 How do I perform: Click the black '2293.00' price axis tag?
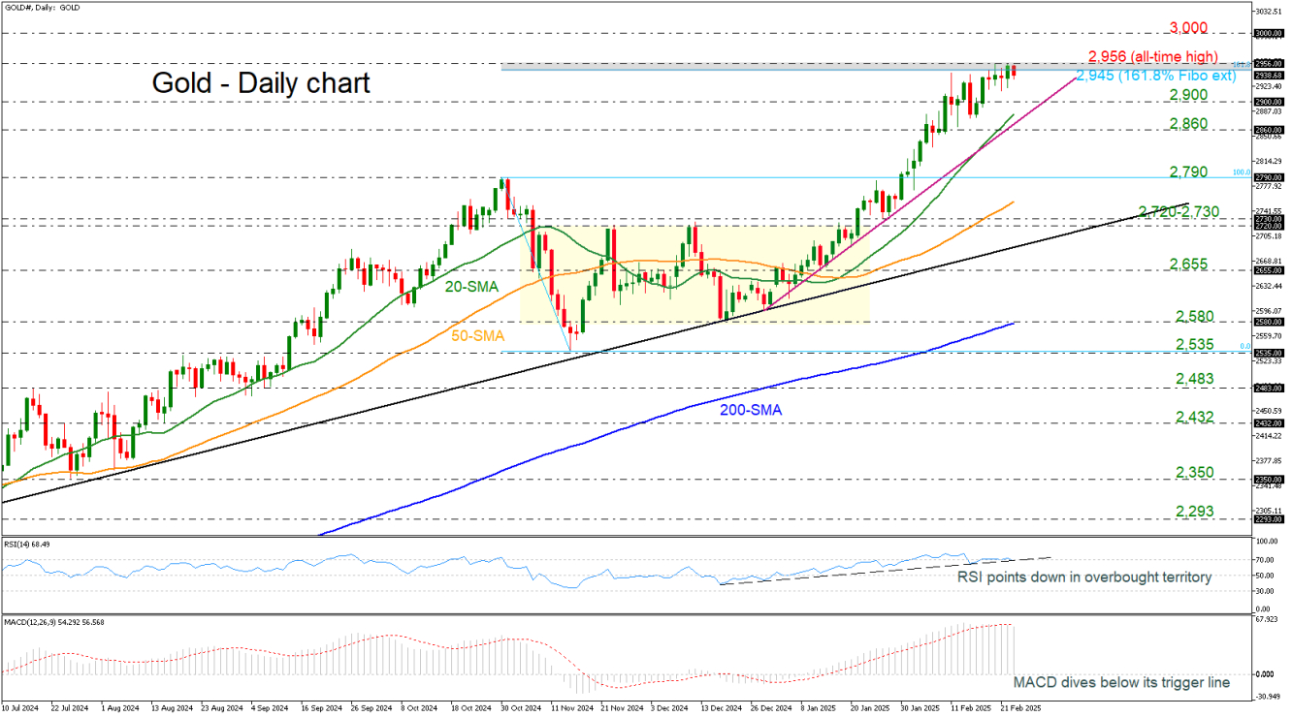[1269, 518]
